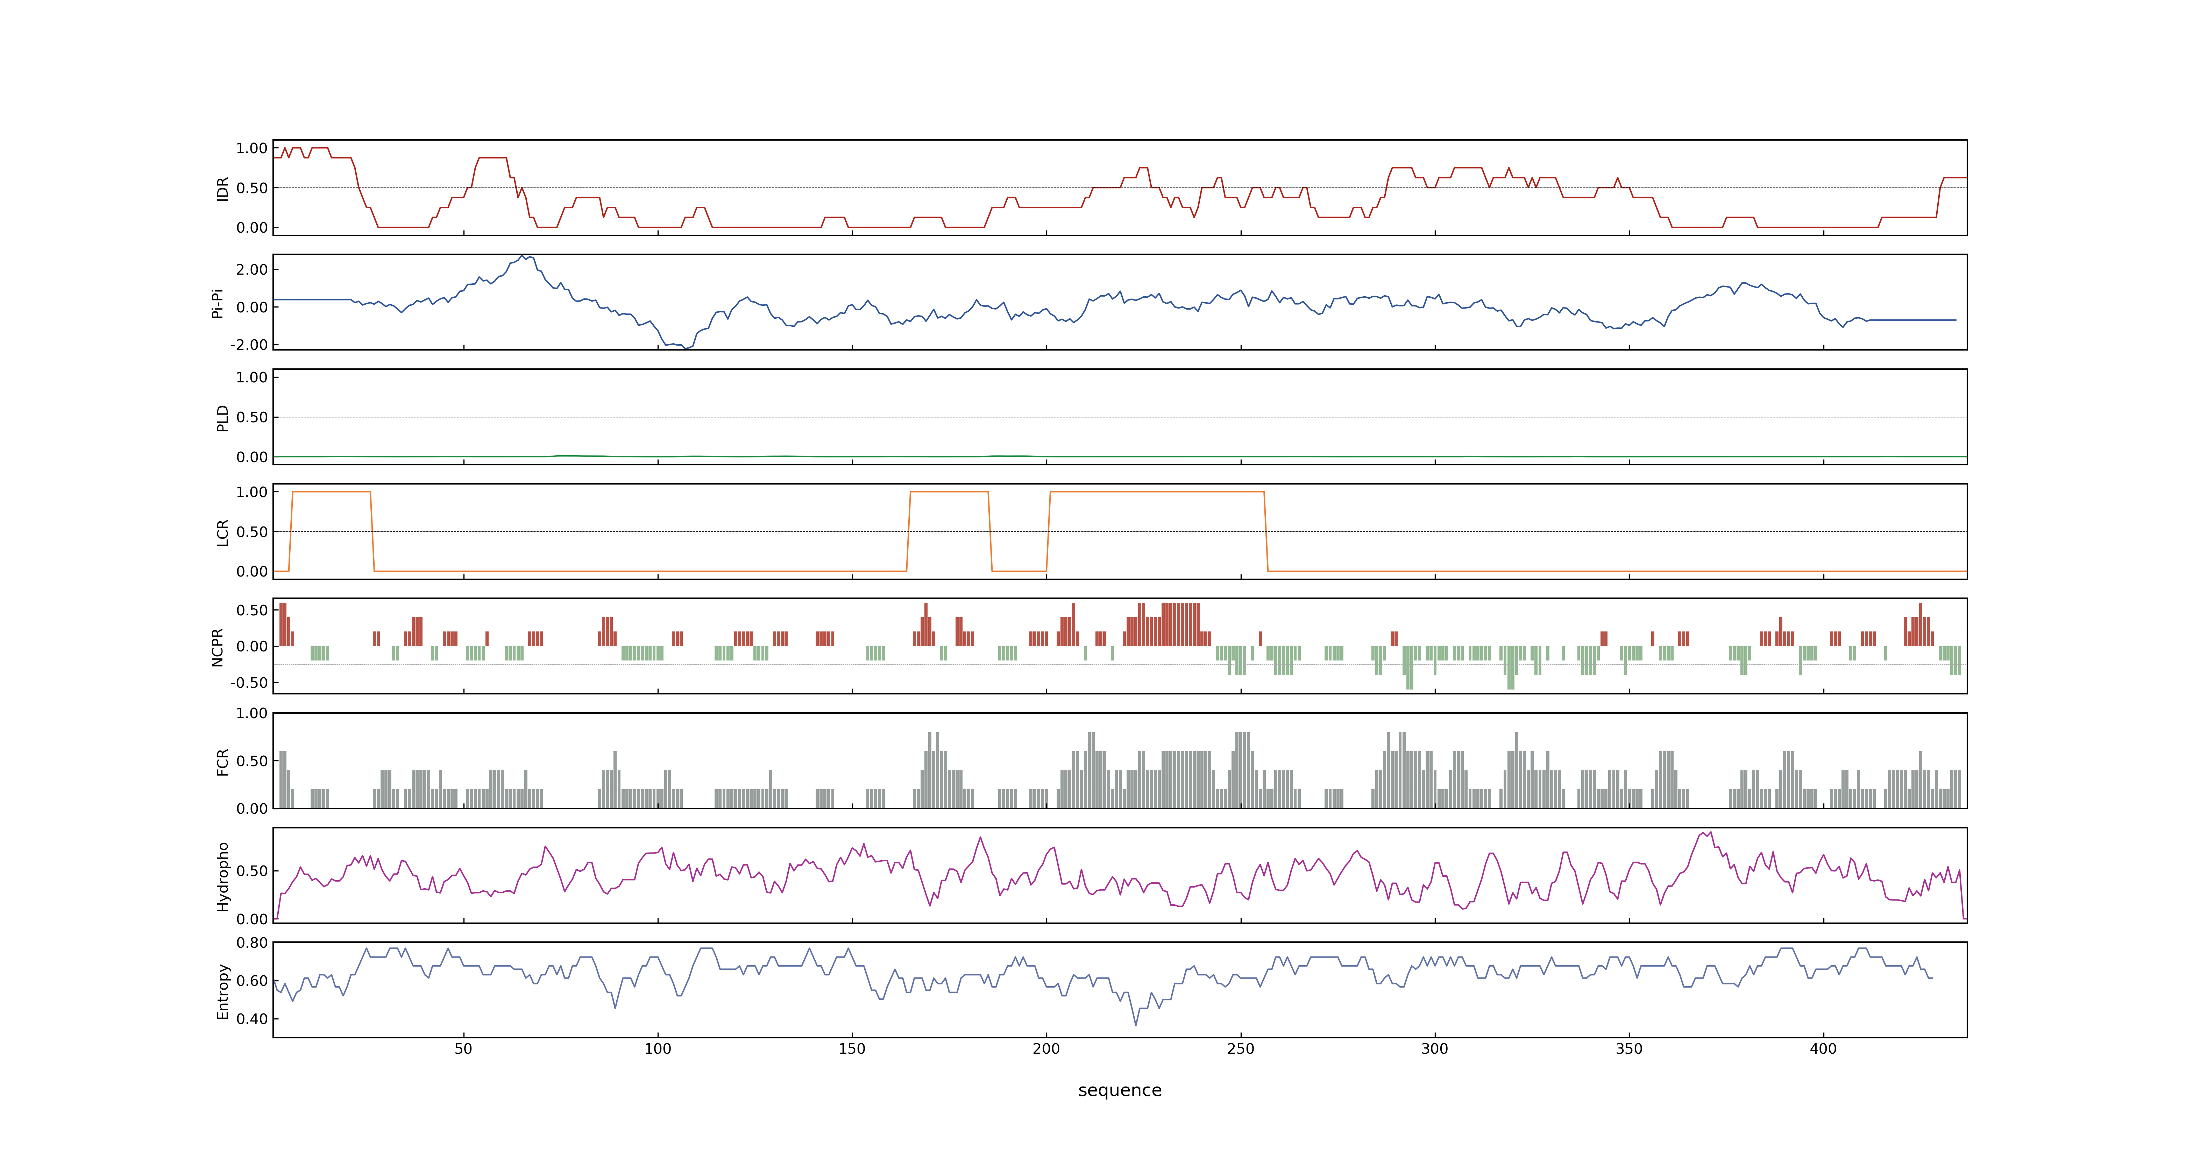Click the 0.50 tick on Hydropho axis
Image resolution: width=2186 pixels, height=1166 pixels.
(x=252, y=871)
